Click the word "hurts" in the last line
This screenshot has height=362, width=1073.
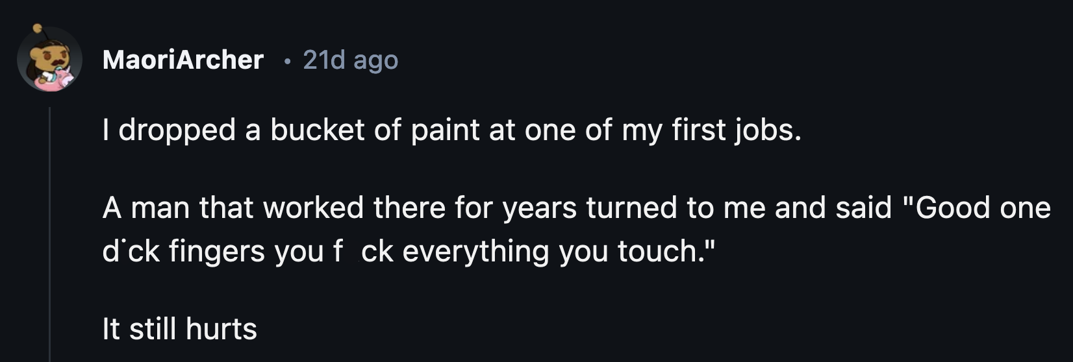pyautogui.click(x=221, y=329)
